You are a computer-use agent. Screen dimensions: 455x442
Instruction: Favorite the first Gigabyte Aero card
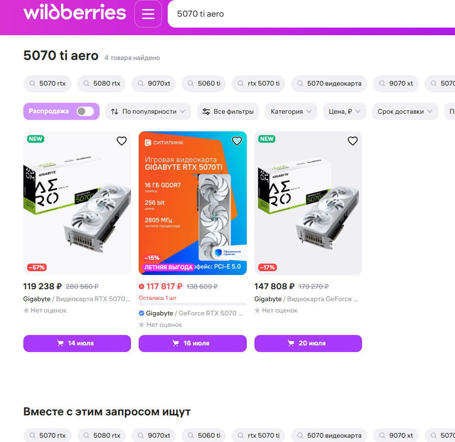(121, 141)
